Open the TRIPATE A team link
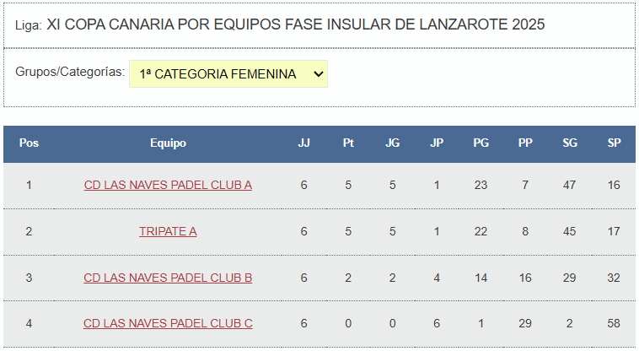Screen dimensions: 639x351 [x=168, y=231]
